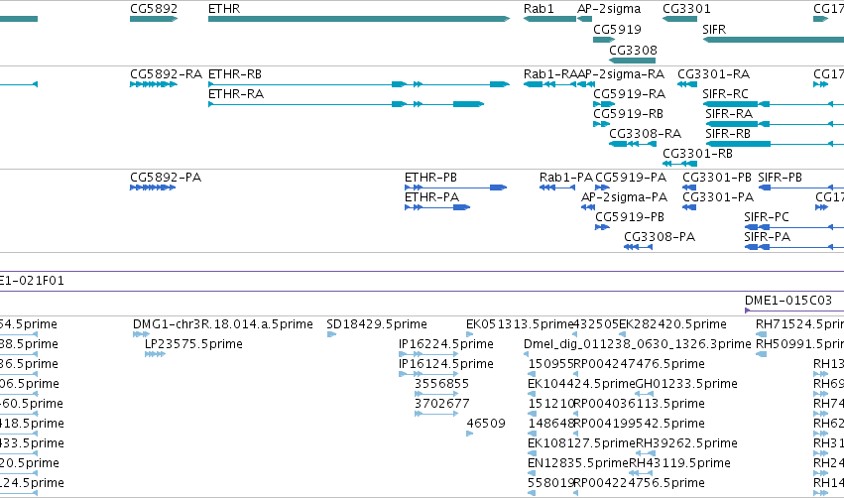The image size is (844, 498).
Task: Select the CG5892-PA protein feature
Action: pos(153,187)
